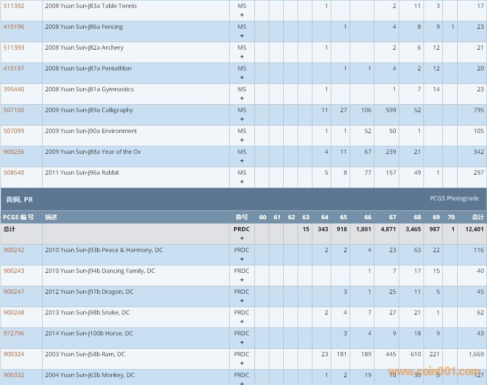The height and width of the screenshot is (385, 487).
Task: Open the PCGS Photograde link
Action: point(454,198)
